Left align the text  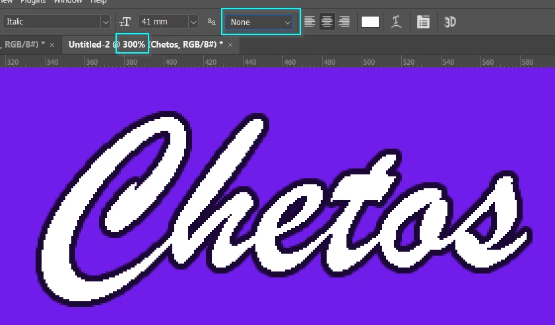click(310, 22)
